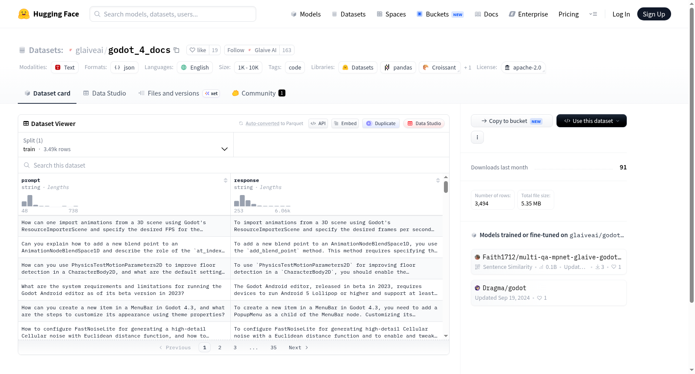Go to page 2 of rows
This screenshot has height=374, width=695.
tap(220, 348)
